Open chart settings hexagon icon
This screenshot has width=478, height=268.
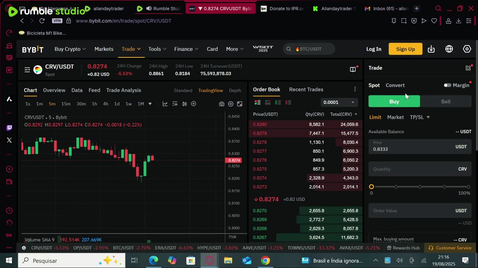[231, 104]
